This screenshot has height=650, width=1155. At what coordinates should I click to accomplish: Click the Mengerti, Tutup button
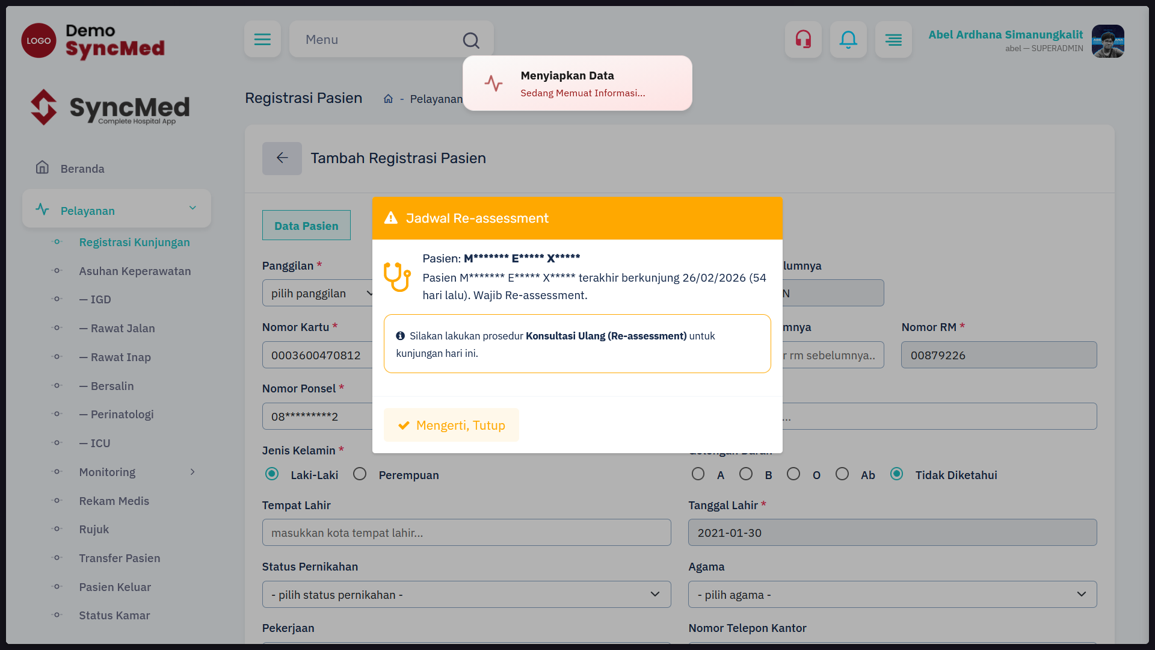(x=451, y=425)
